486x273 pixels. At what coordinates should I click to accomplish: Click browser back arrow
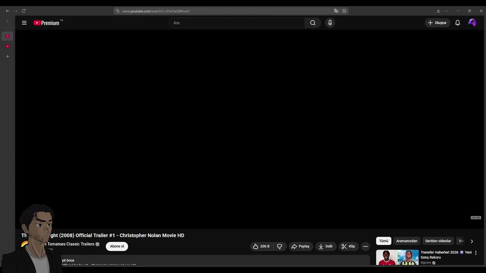point(8,11)
